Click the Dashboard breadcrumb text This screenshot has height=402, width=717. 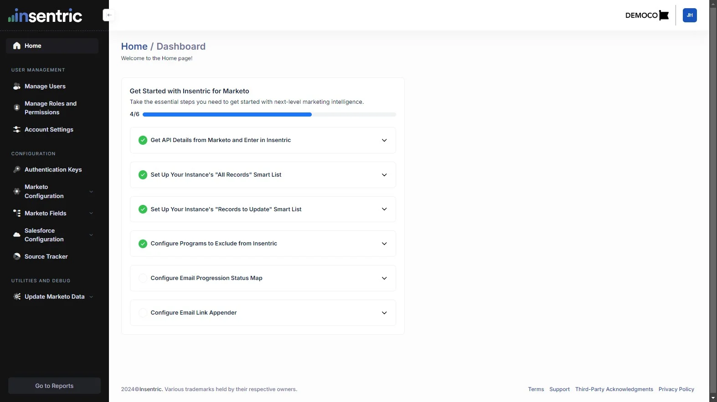181,46
